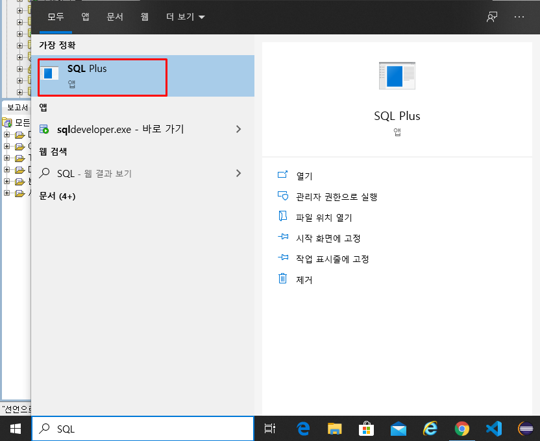Viewport: 540px width, 441px height.
Task: Click the open-window icon beside 열기
Action: point(283,174)
